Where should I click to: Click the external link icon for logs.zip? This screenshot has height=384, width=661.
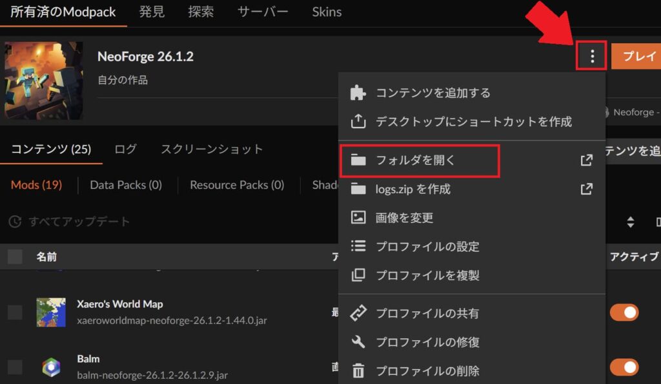pyautogui.click(x=586, y=189)
